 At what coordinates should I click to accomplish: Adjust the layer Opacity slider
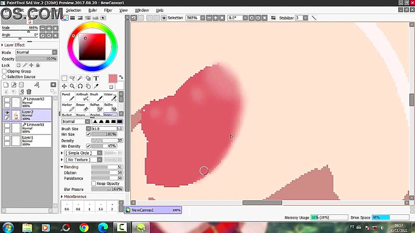pyautogui.click(x=36, y=59)
